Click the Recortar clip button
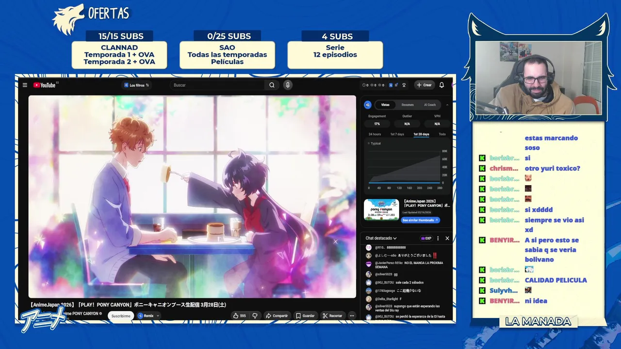This screenshot has height=349, width=621. coord(332,316)
